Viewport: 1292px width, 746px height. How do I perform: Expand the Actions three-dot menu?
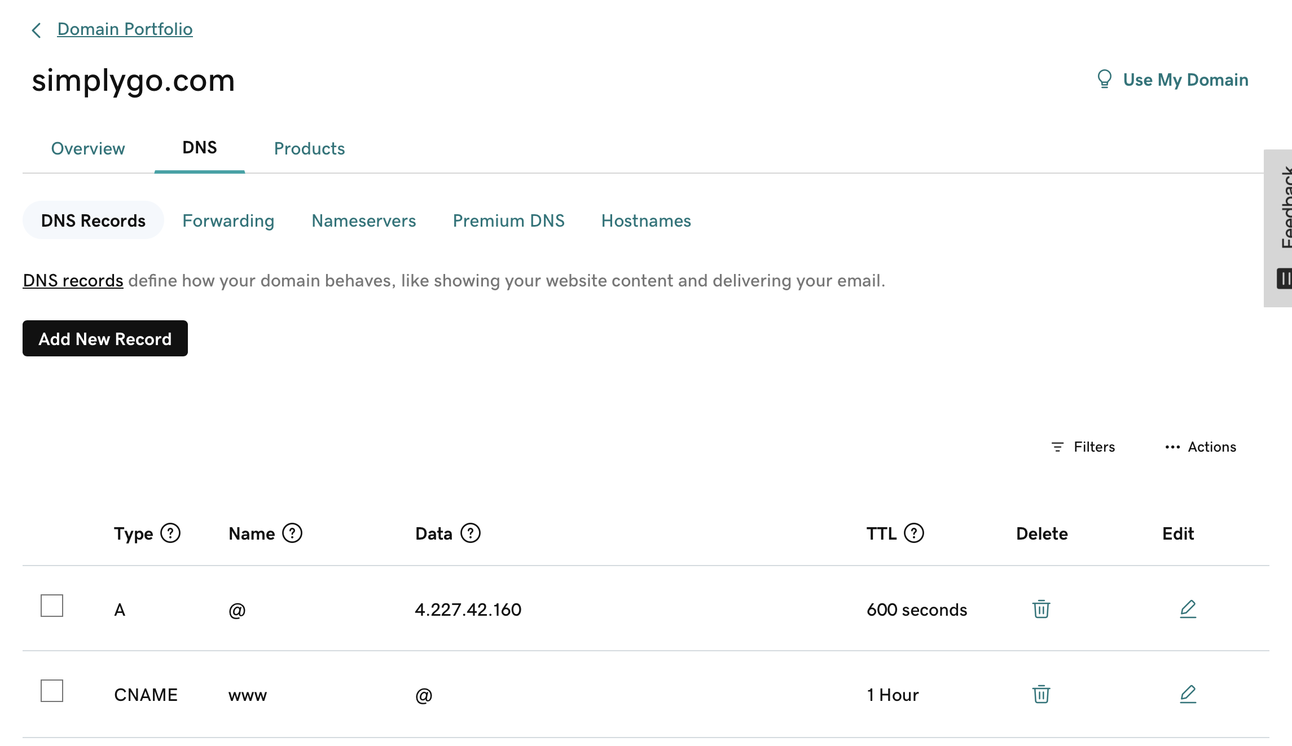(1201, 447)
